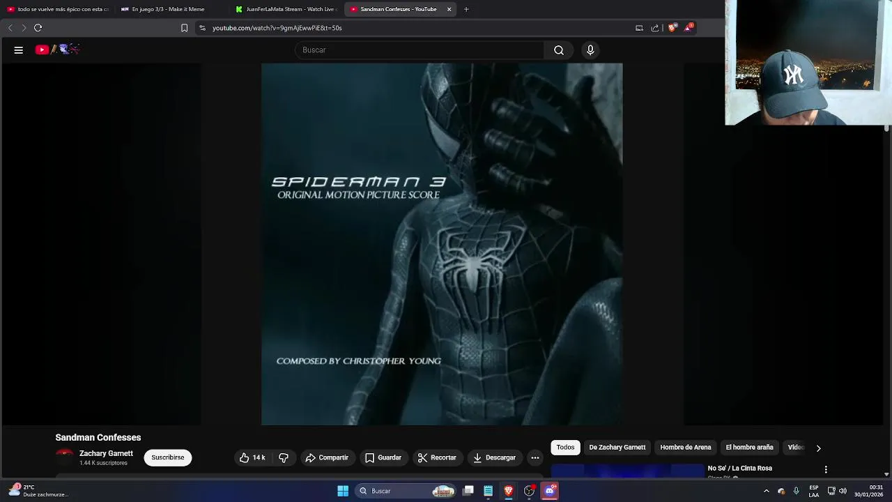Select the De Zachary Garnett chip
This screenshot has height=502, width=892.
617,448
